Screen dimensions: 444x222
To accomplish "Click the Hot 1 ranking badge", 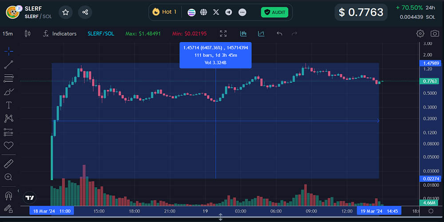I will (164, 12).
